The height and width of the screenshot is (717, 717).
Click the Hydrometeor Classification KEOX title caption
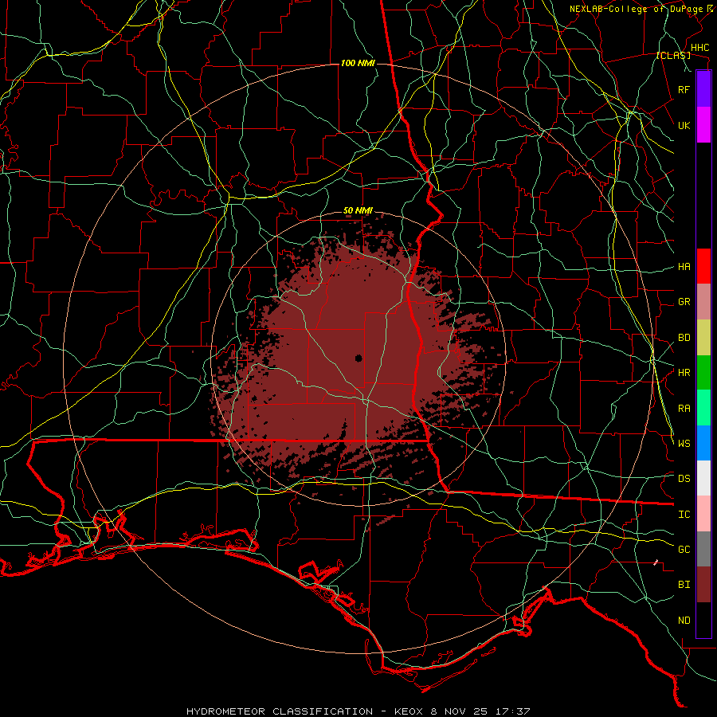coord(358,711)
